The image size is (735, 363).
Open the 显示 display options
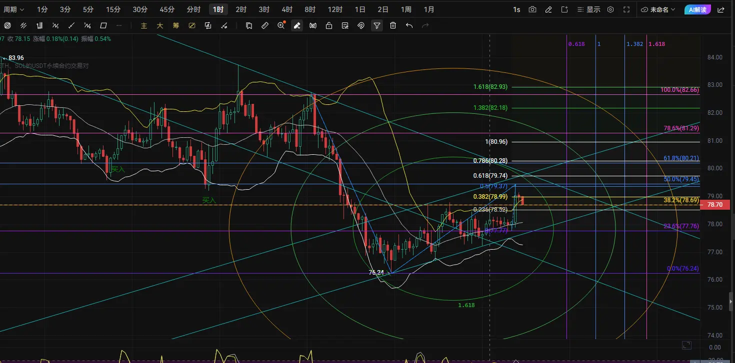tap(588, 9)
